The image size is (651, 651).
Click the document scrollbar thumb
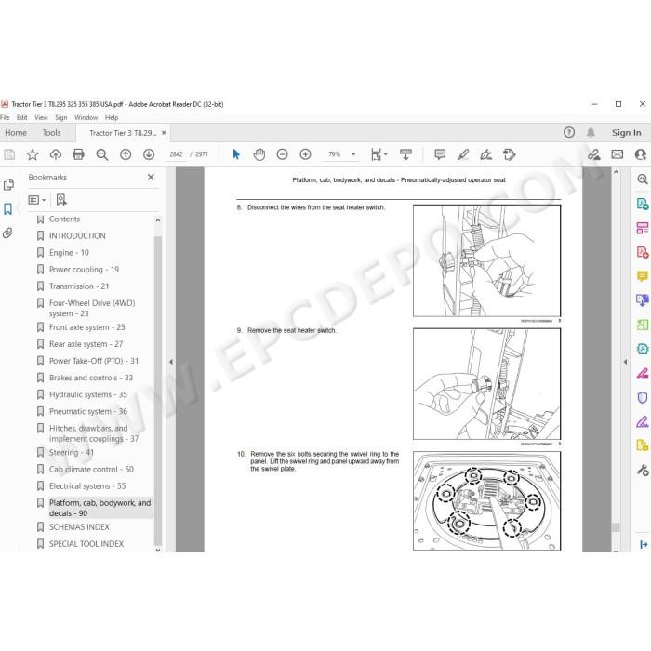point(616,527)
